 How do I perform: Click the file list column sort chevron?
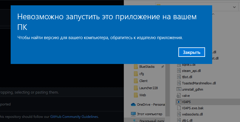pyautogui.click(x=213, y=14)
